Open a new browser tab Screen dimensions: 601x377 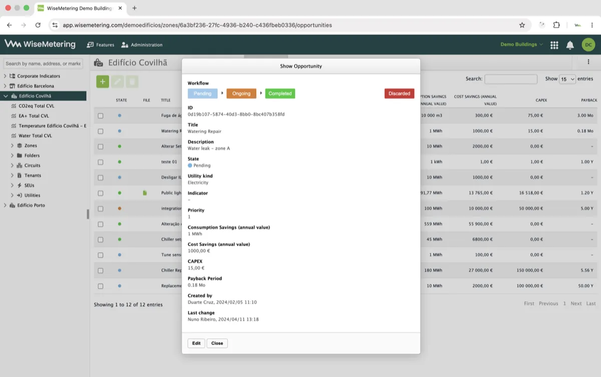134,8
